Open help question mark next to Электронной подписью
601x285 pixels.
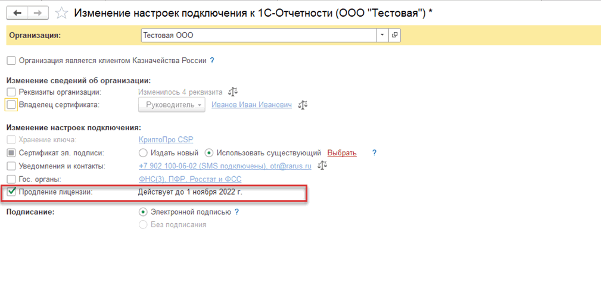[x=237, y=212]
